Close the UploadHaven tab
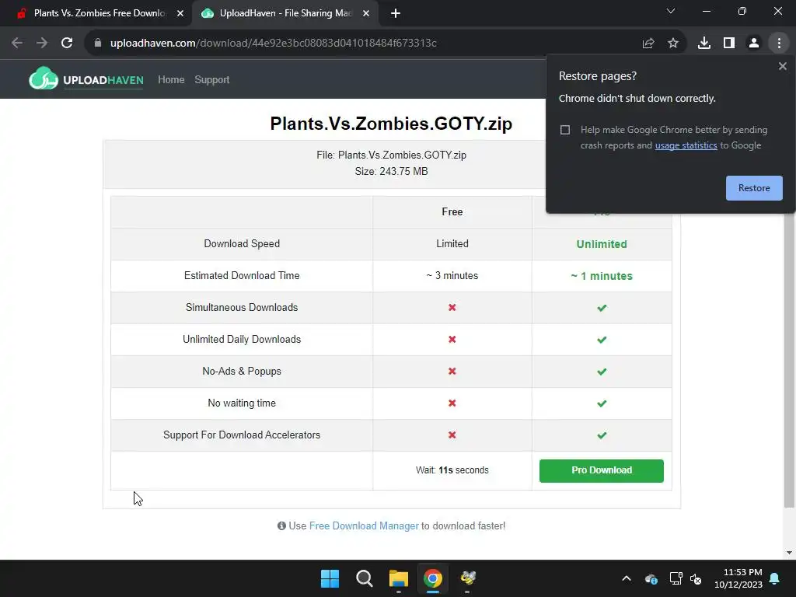Screen dimensions: 796x597 [366, 13]
